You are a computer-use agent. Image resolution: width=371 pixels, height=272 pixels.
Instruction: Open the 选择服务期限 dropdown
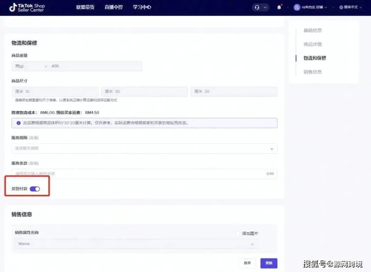coord(144,149)
